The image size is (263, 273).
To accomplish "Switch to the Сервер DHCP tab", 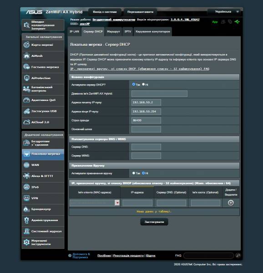I will [x=93, y=32].
